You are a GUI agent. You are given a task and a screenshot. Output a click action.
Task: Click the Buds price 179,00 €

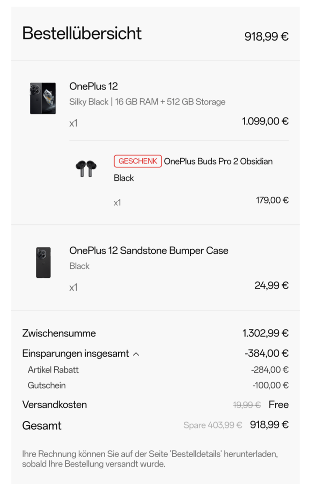pos(272,200)
